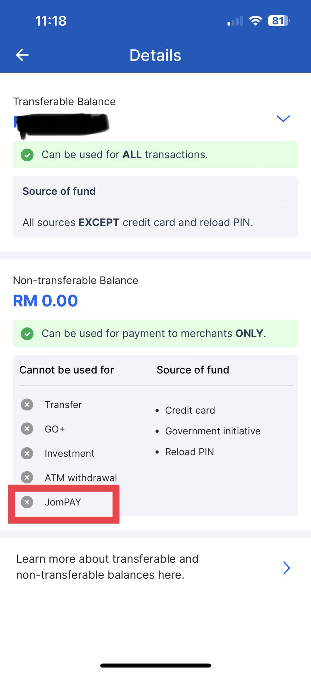The height and width of the screenshot is (674, 311).
Task: Tap the X icon beside ATM withdrawal
Action: coord(27,478)
